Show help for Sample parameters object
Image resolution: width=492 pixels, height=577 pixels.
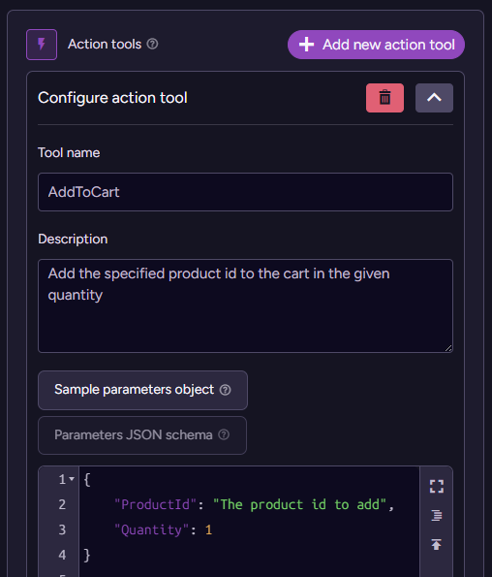tap(225, 390)
